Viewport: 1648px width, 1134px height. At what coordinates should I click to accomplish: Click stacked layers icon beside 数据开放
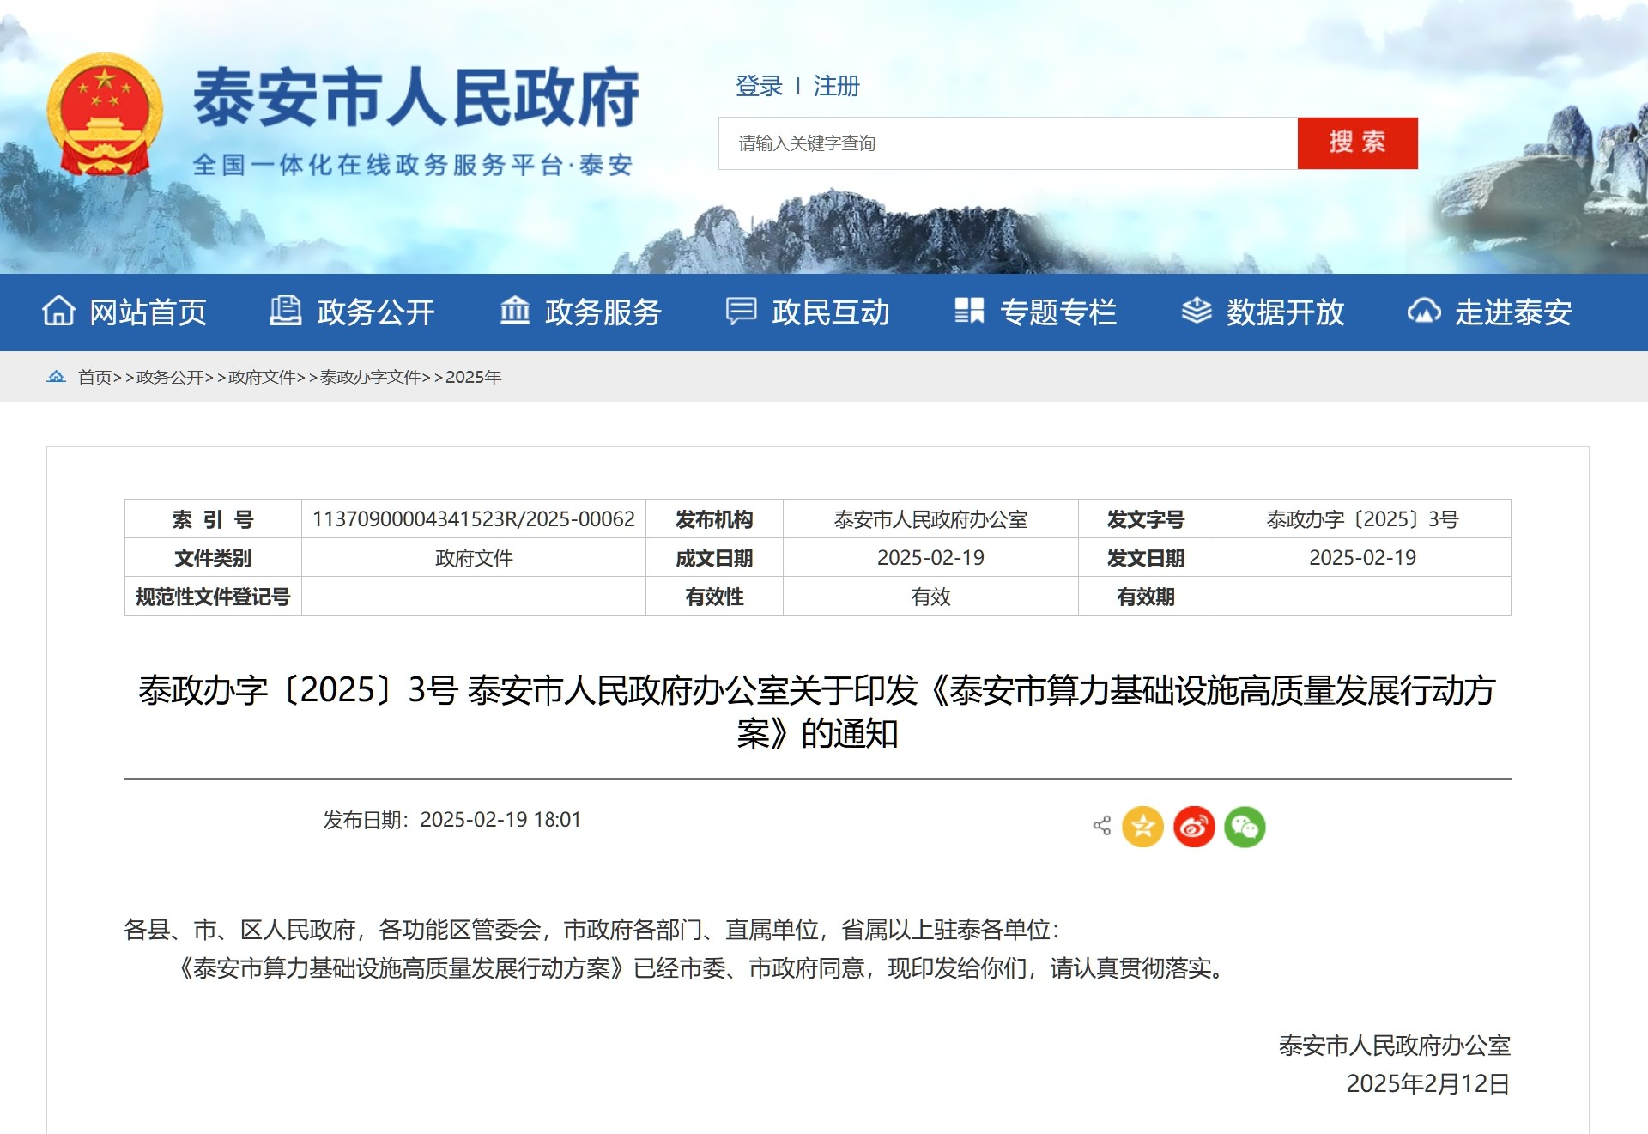coord(1196,312)
